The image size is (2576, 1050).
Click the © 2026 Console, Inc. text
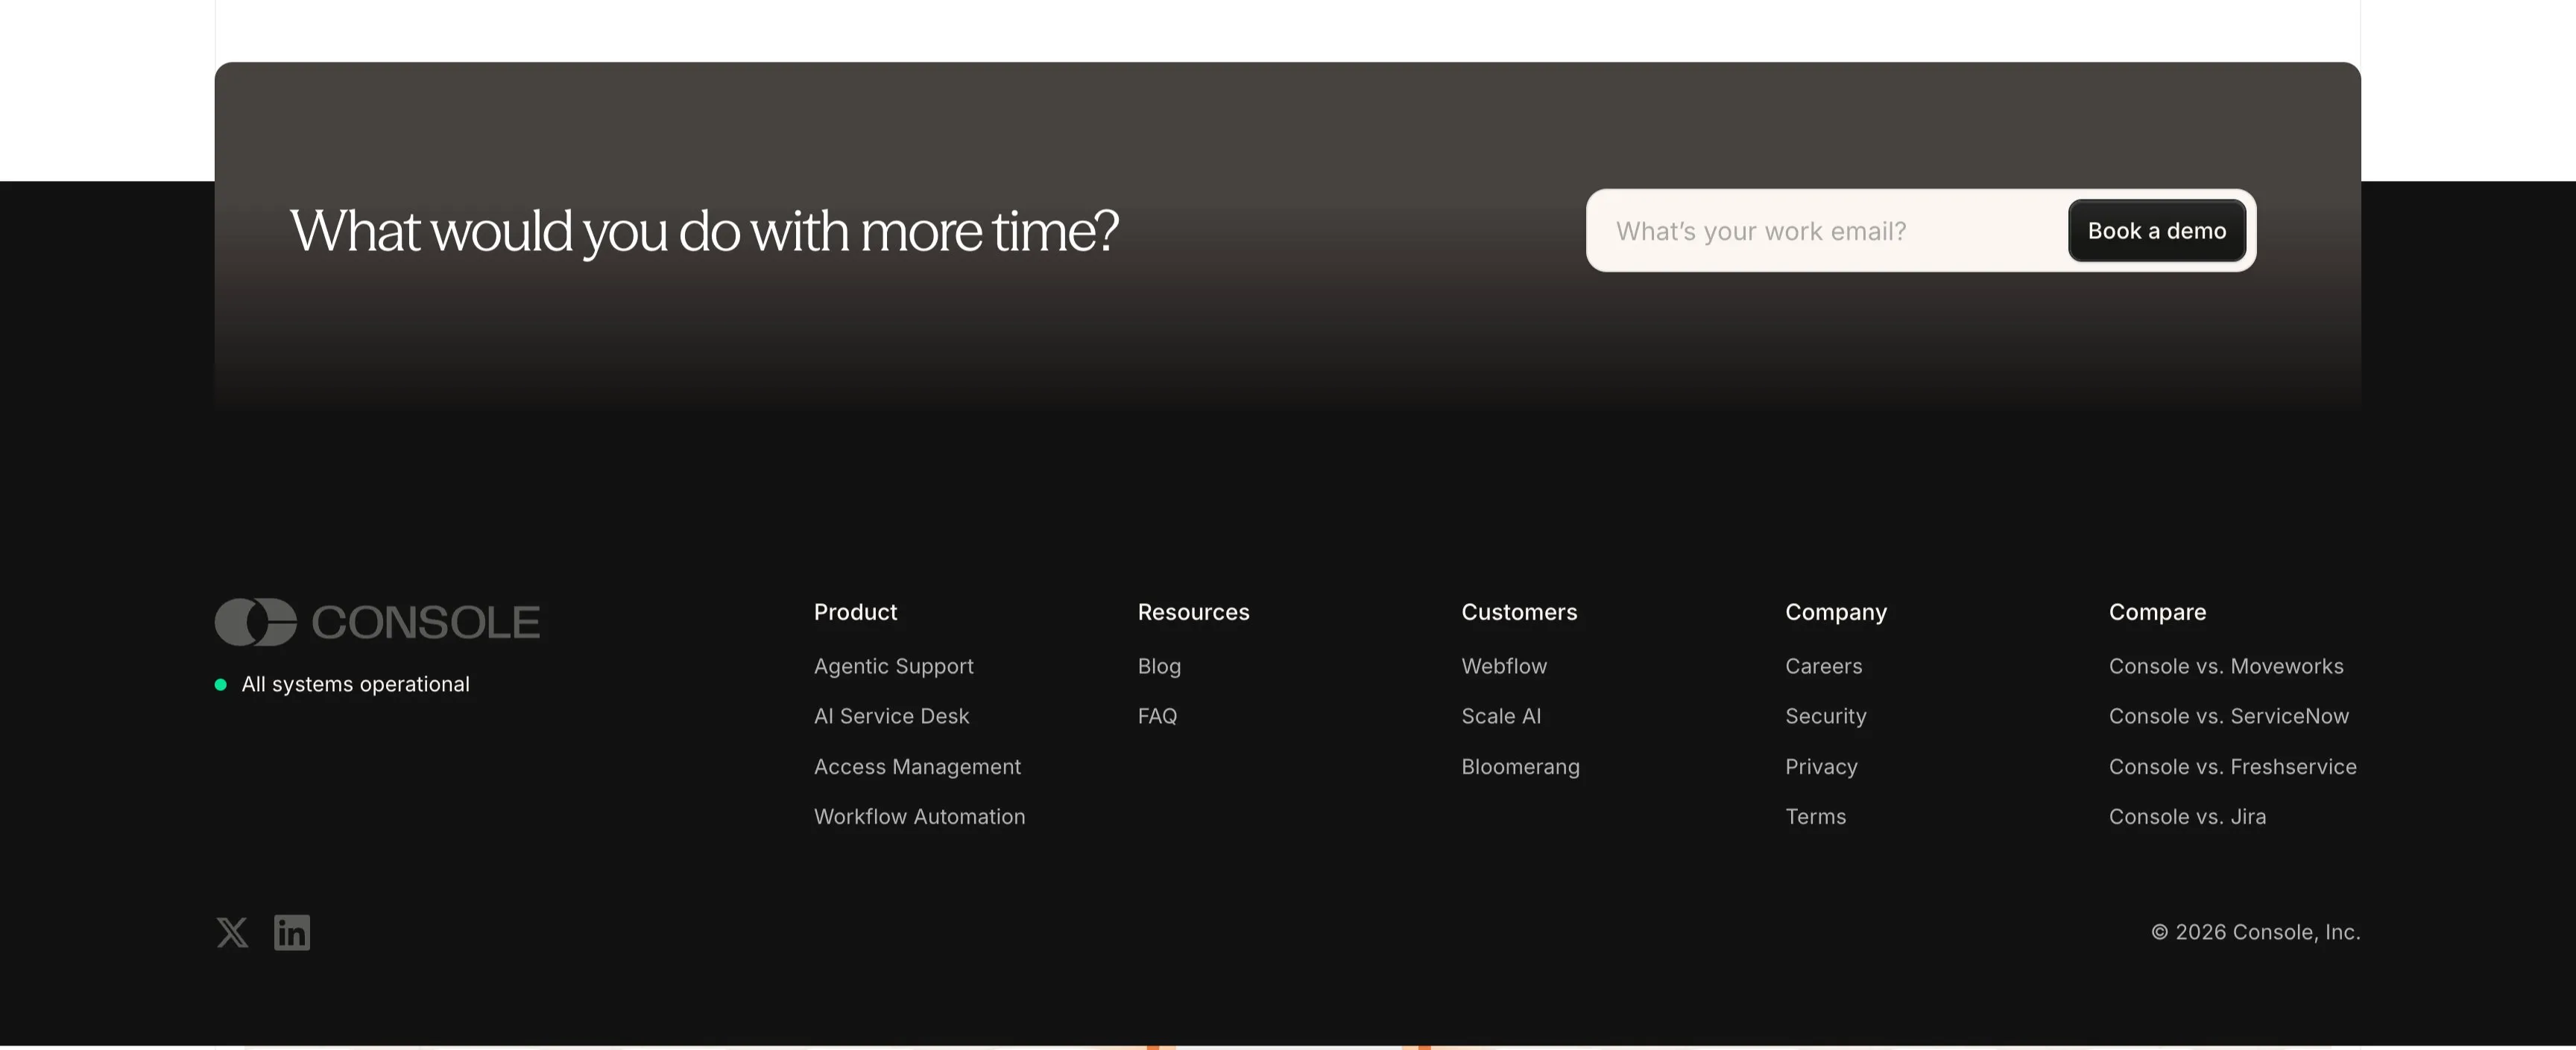pos(2255,932)
